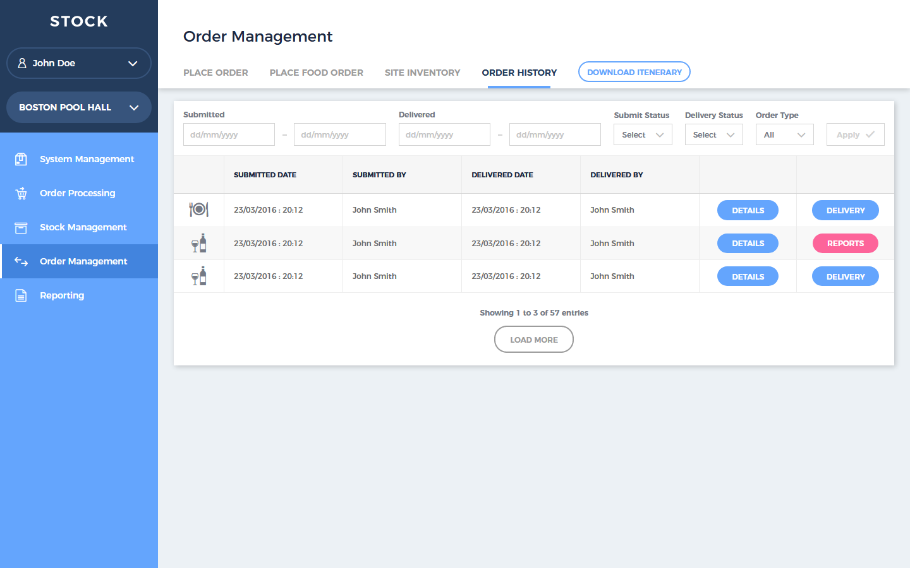This screenshot has height=568, width=910.
Task: Click the Order Processing cart icon
Action: 21,193
